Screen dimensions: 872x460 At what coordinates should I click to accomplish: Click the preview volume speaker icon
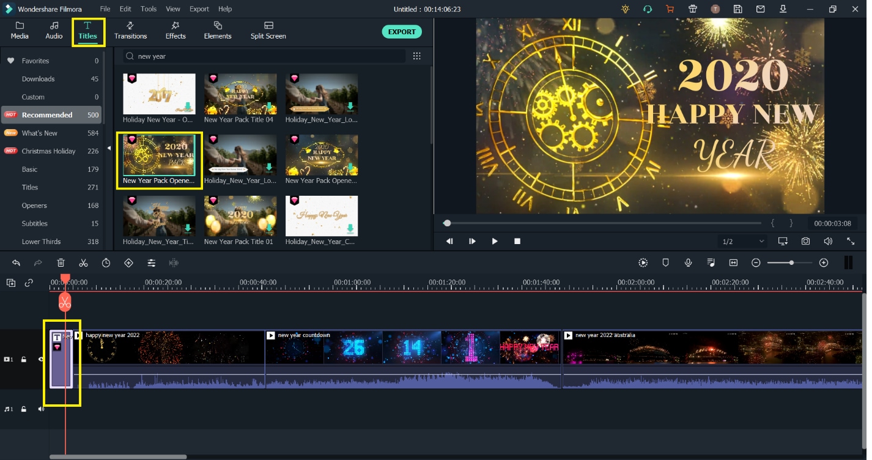[828, 242]
